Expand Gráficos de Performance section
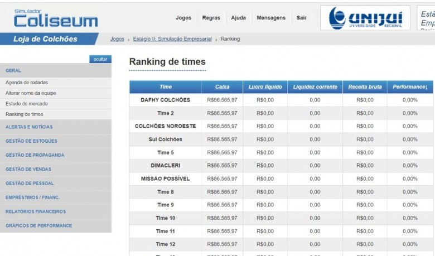435x256 pixels. [x=38, y=225]
